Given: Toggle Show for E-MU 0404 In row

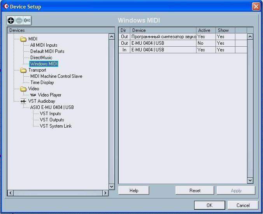Looking at the screenshot, I should 225,50.
